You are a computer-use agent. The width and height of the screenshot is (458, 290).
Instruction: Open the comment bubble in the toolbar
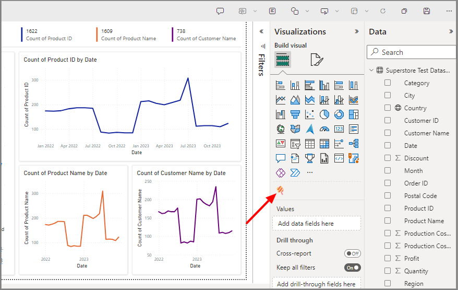220,11
